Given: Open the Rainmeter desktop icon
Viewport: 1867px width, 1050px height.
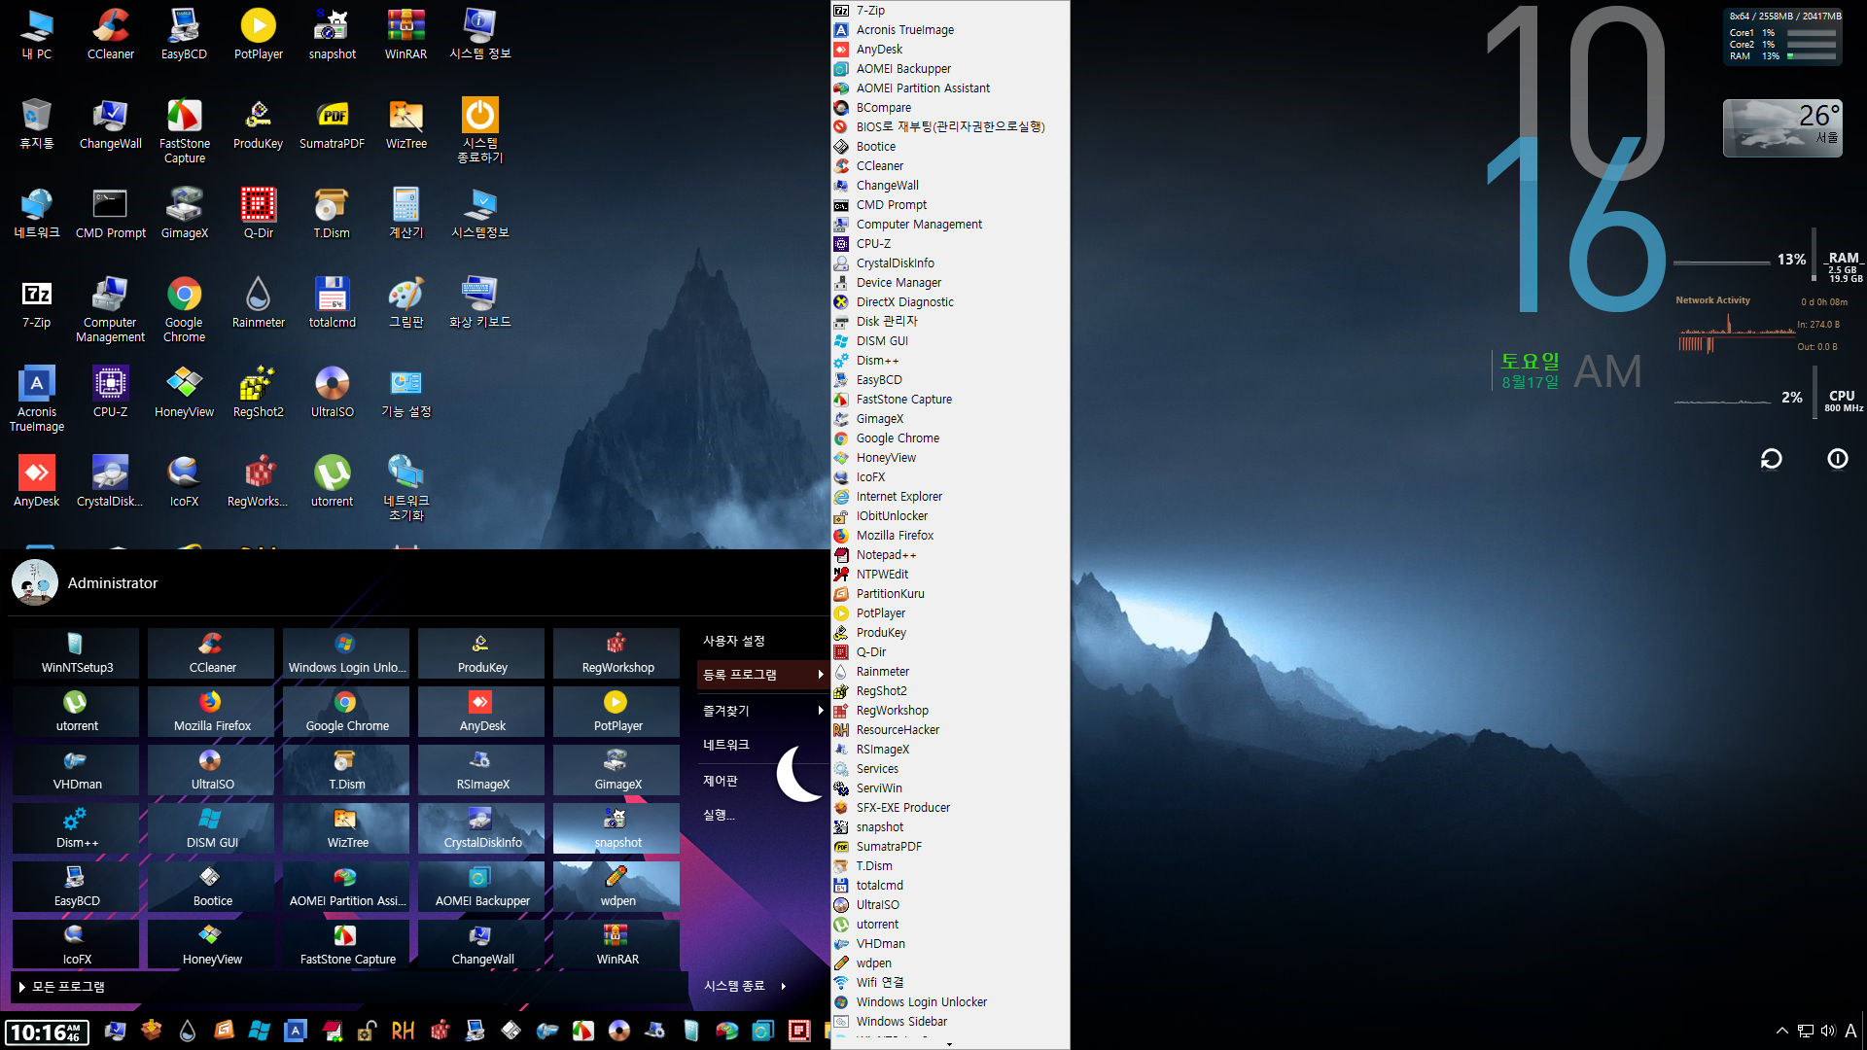Looking at the screenshot, I should click(x=259, y=302).
